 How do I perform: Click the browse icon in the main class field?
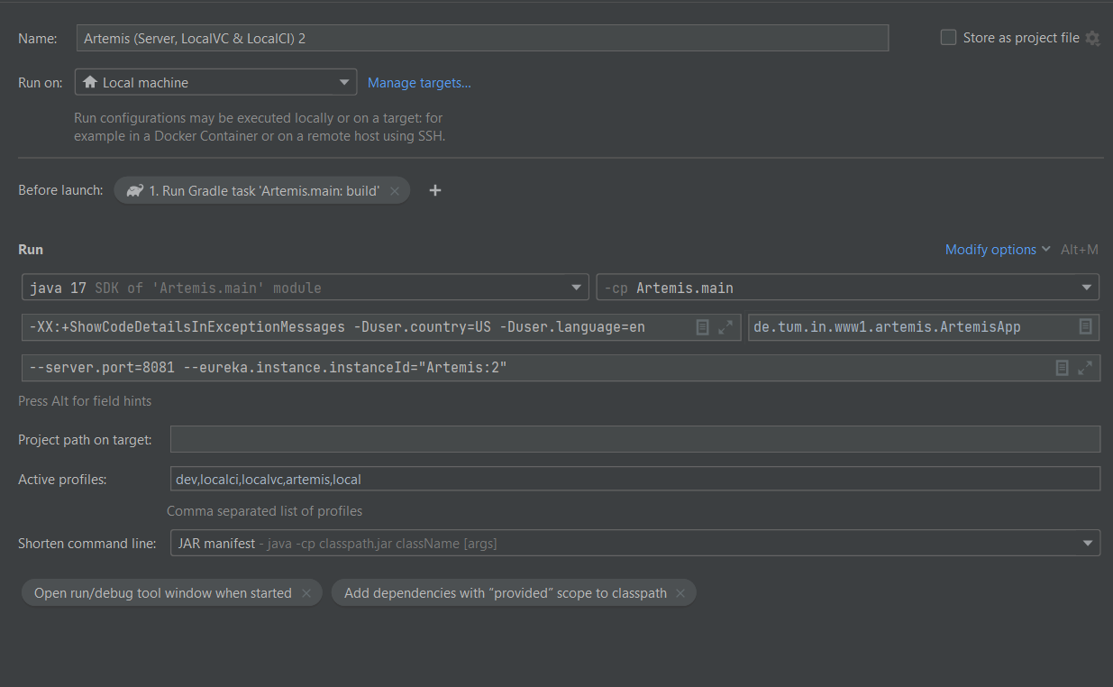1084,326
